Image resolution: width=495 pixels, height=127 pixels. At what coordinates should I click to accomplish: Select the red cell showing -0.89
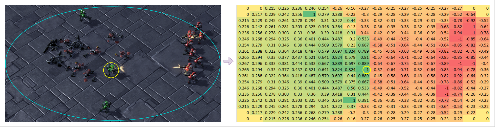coord(443,63)
